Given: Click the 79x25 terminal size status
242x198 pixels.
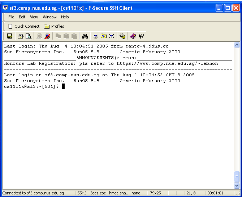Looking at the screenshot, I should [155, 193].
